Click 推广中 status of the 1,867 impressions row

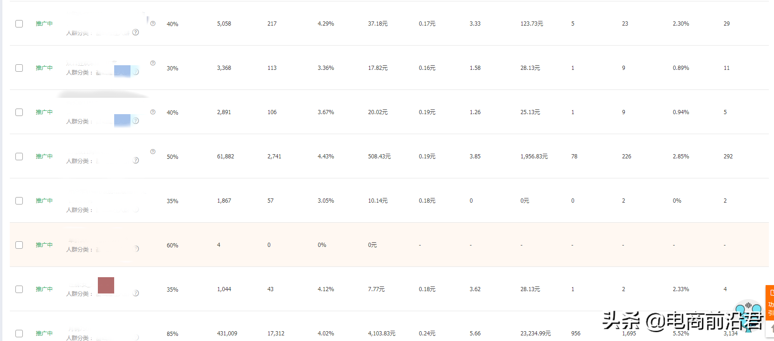pyautogui.click(x=44, y=201)
